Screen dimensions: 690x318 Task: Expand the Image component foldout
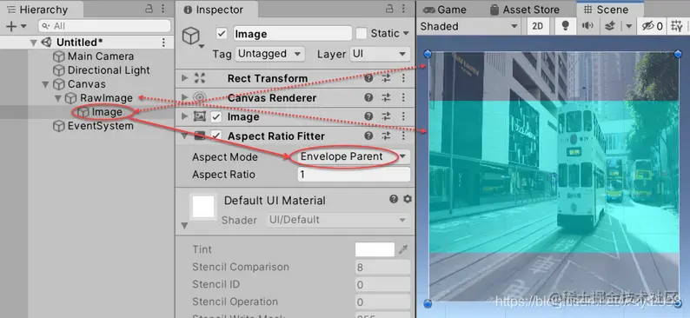(185, 116)
